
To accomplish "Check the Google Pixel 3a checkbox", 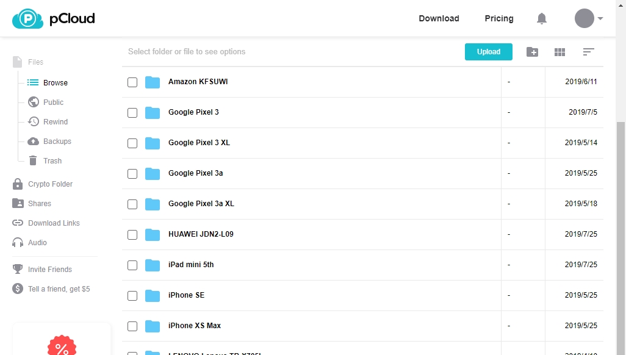I will (132, 174).
